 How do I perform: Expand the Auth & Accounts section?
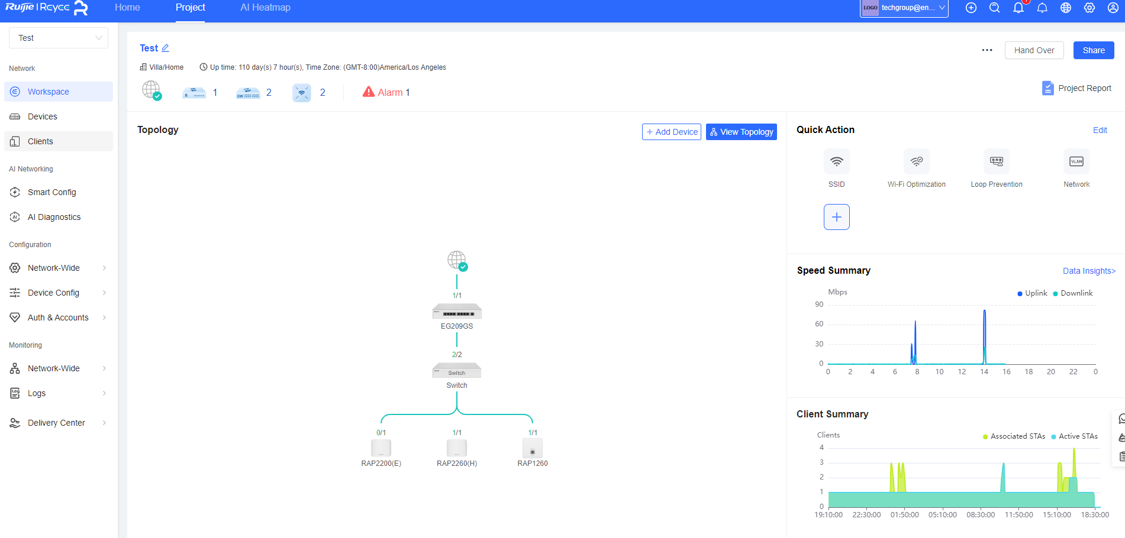58,317
